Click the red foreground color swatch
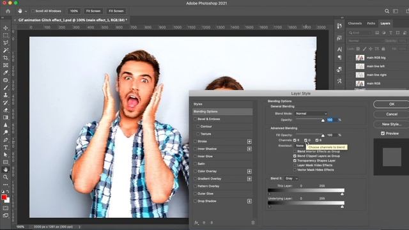 click(x=4, y=197)
